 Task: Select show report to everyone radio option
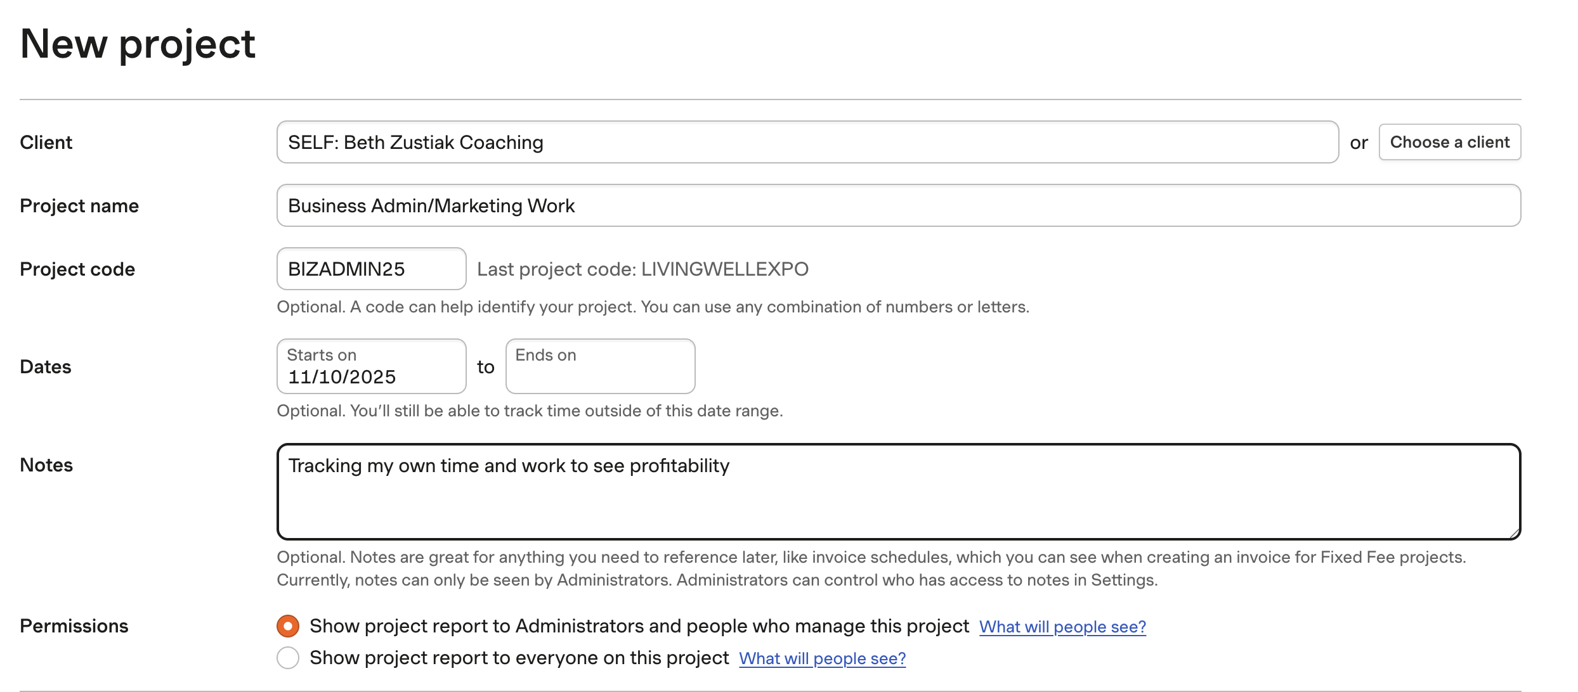[x=288, y=658]
